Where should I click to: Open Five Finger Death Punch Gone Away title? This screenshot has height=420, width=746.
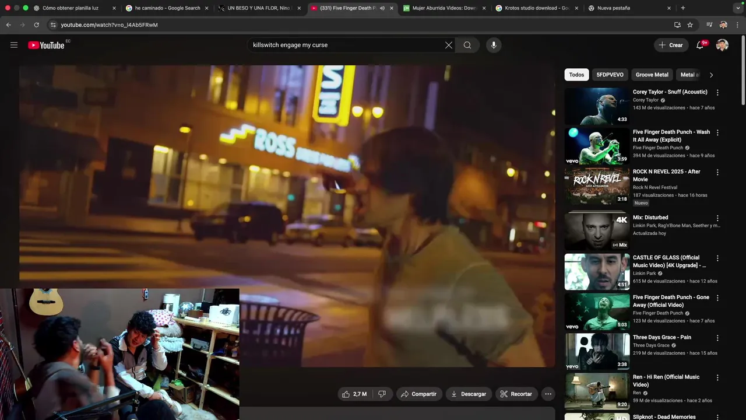[671, 301]
